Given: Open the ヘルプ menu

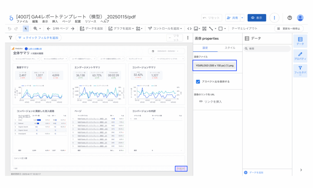Looking at the screenshot, I should [x=105, y=21].
